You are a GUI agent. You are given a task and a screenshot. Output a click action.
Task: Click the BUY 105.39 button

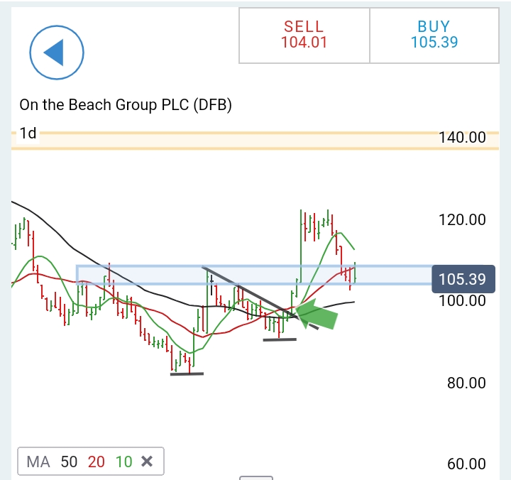point(434,36)
